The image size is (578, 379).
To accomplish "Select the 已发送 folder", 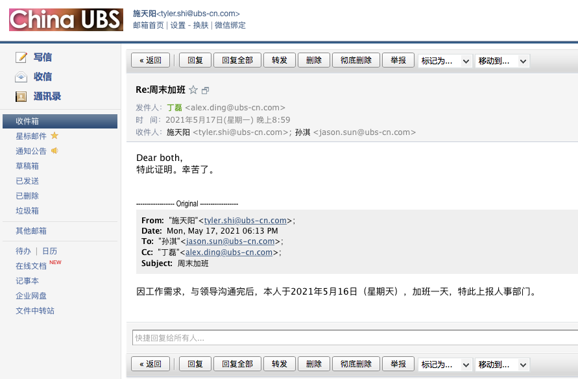I will tap(27, 180).
